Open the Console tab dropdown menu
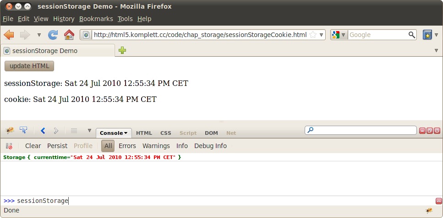Screen dimensions: 443x218 click(114, 133)
